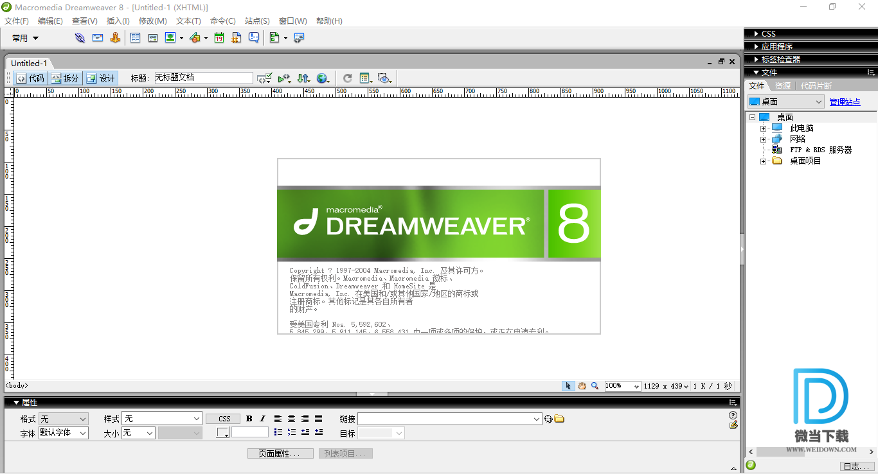
Task: Open the tag chooser icon
Action: tap(299, 38)
